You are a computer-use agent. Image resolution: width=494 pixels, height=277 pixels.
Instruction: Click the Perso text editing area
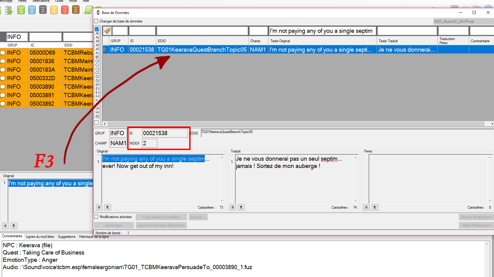[428, 179]
